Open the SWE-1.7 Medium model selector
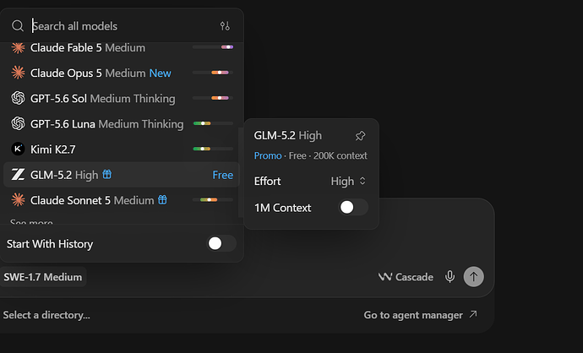583x353 pixels. 43,277
